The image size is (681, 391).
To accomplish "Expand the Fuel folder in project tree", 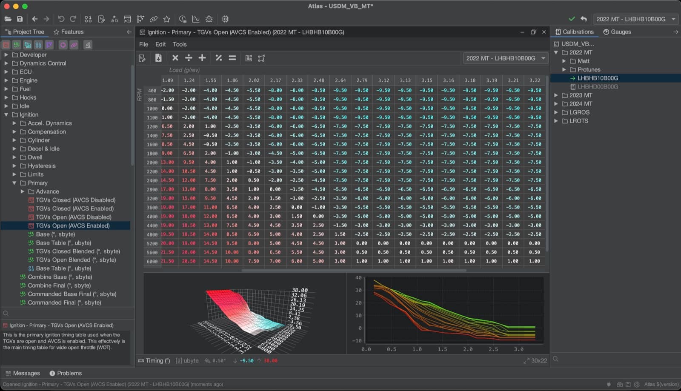I will point(6,89).
